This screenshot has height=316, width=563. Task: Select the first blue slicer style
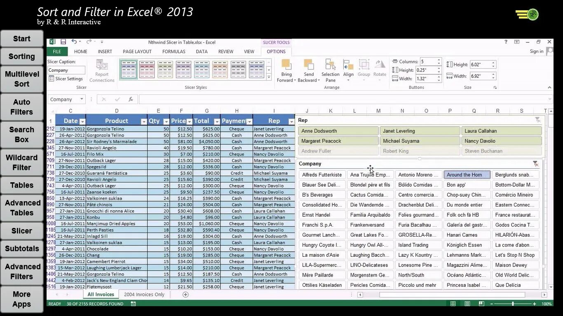[129, 70]
